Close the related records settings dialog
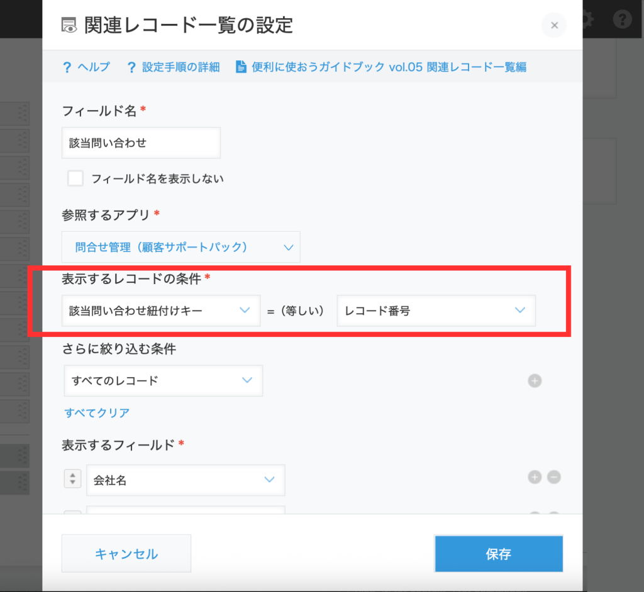 tap(554, 26)
